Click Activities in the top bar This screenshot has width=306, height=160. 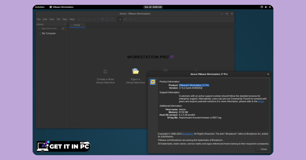point(40,7)
